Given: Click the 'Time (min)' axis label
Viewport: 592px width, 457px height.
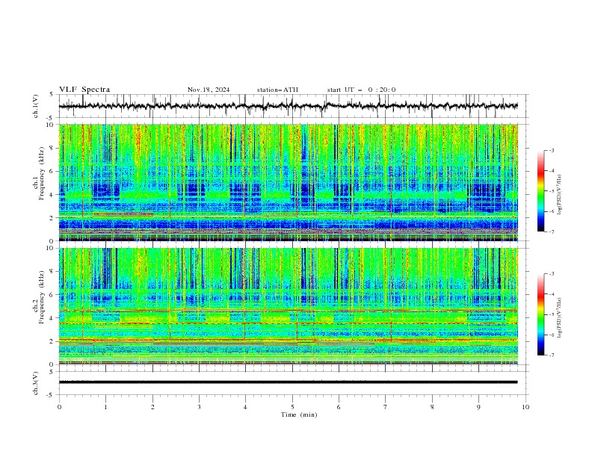Looking at the screenshot, I should (x=299, y=414).
